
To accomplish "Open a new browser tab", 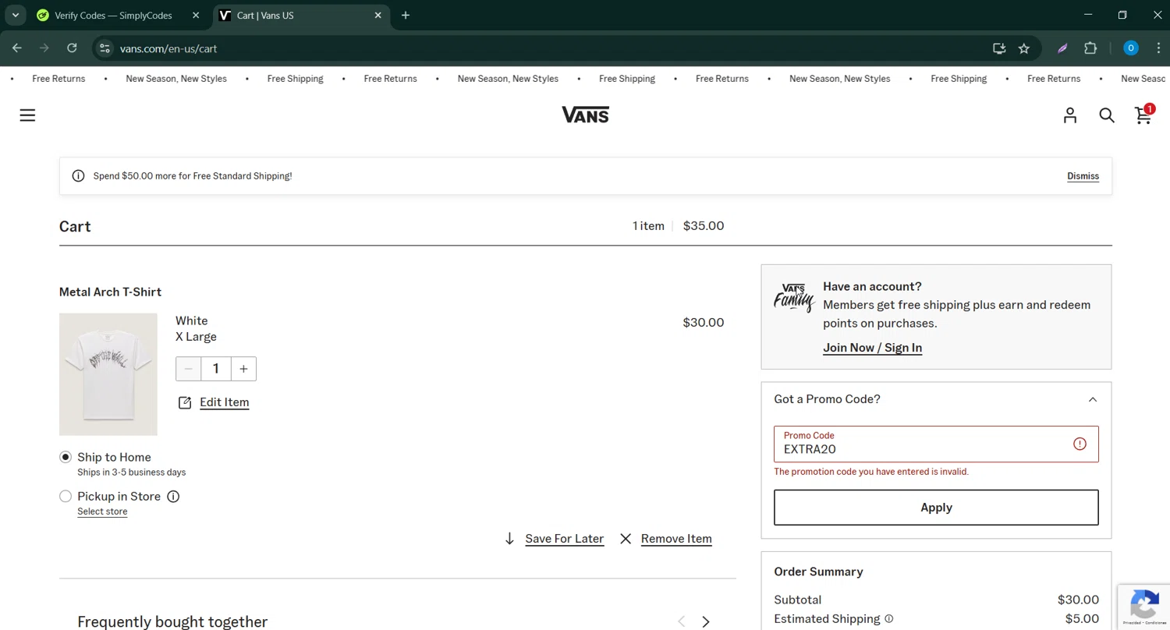I will click(406, 15).
